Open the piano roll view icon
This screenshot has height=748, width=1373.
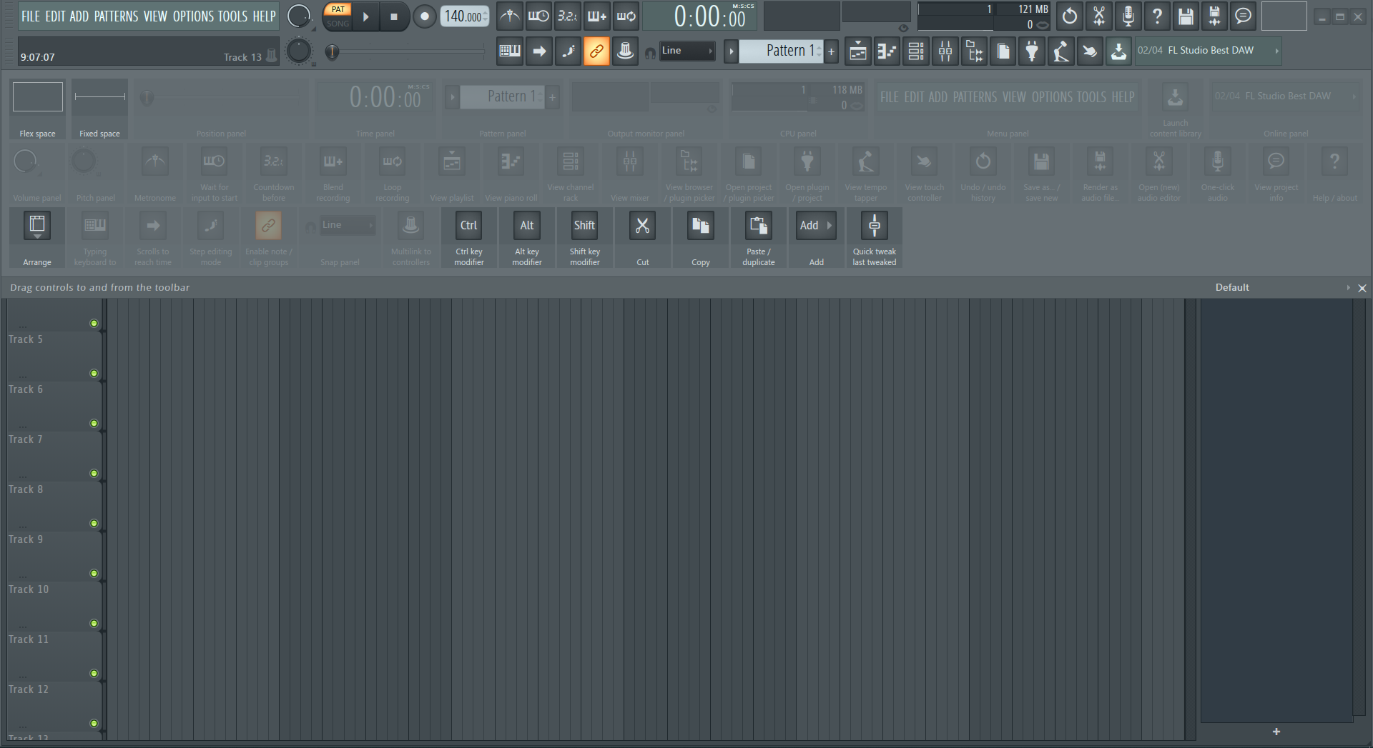point(887,51)
